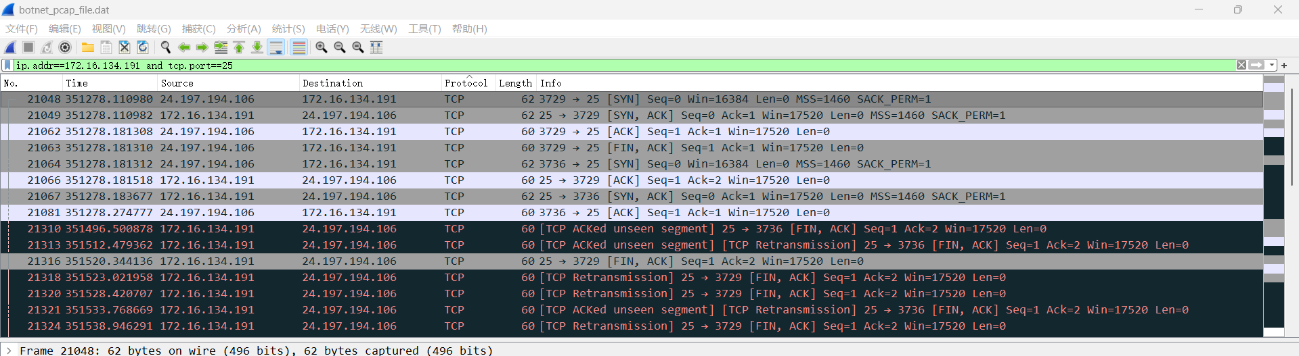Image resolution: width=1299 pixels, height=356 pixels.
Task: Open the 统计(S) menu
Action: (x=288, y=29)
